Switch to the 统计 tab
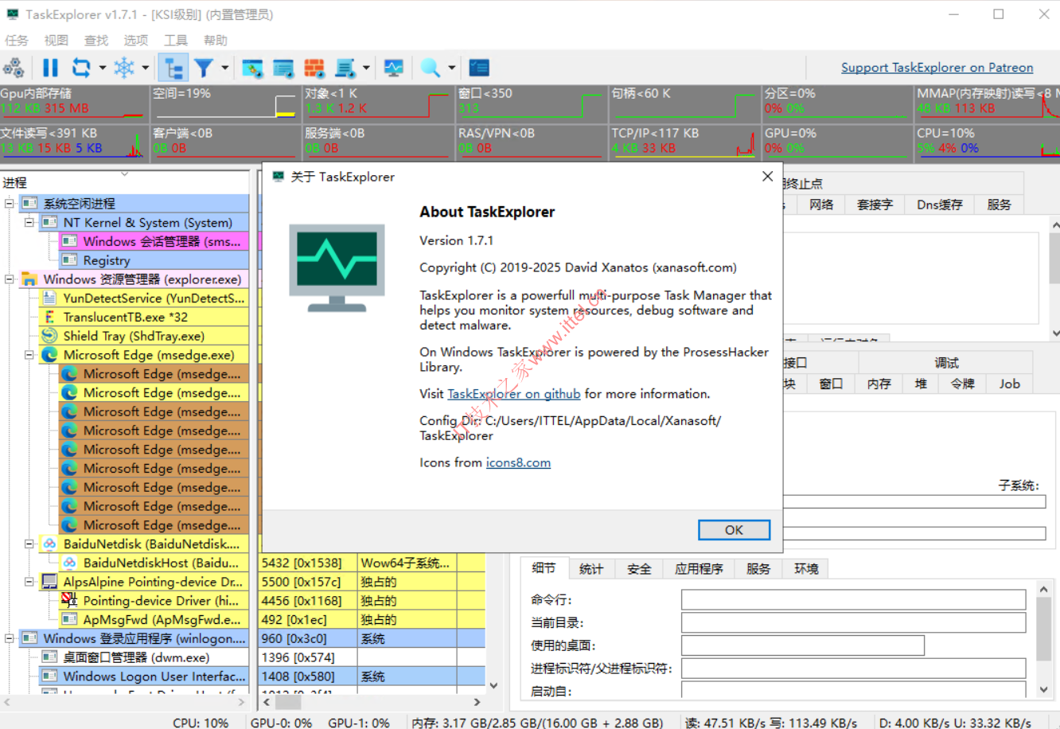Viewport: 1060px width, 729px height. pyautogui.click(x=591, y=569)
